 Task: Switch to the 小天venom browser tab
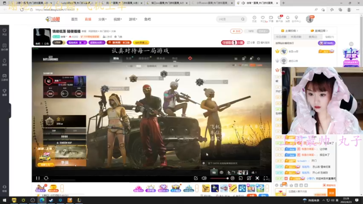(x=211, y=3)
